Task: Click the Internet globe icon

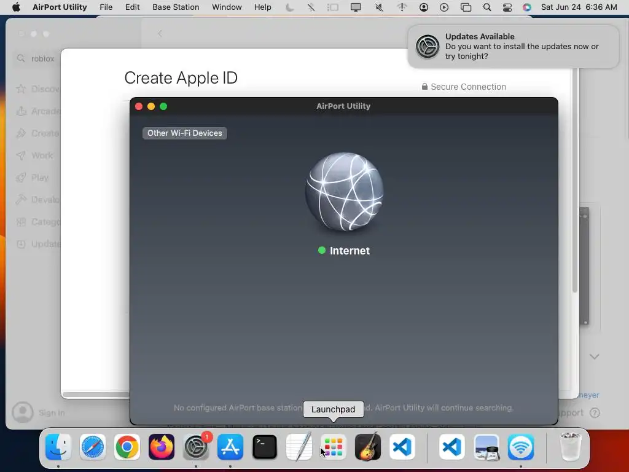Action: coord(344,192)
